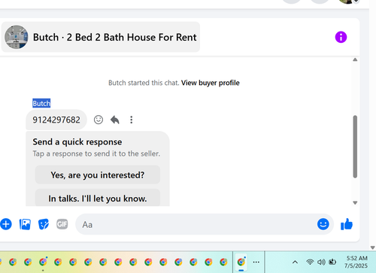Open the GIF picker

point(62,224)
